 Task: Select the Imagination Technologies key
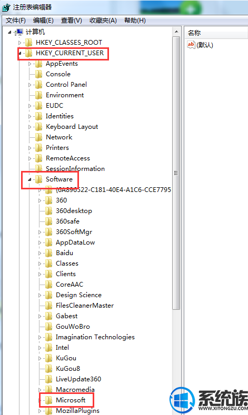click(x=95, y=337)
